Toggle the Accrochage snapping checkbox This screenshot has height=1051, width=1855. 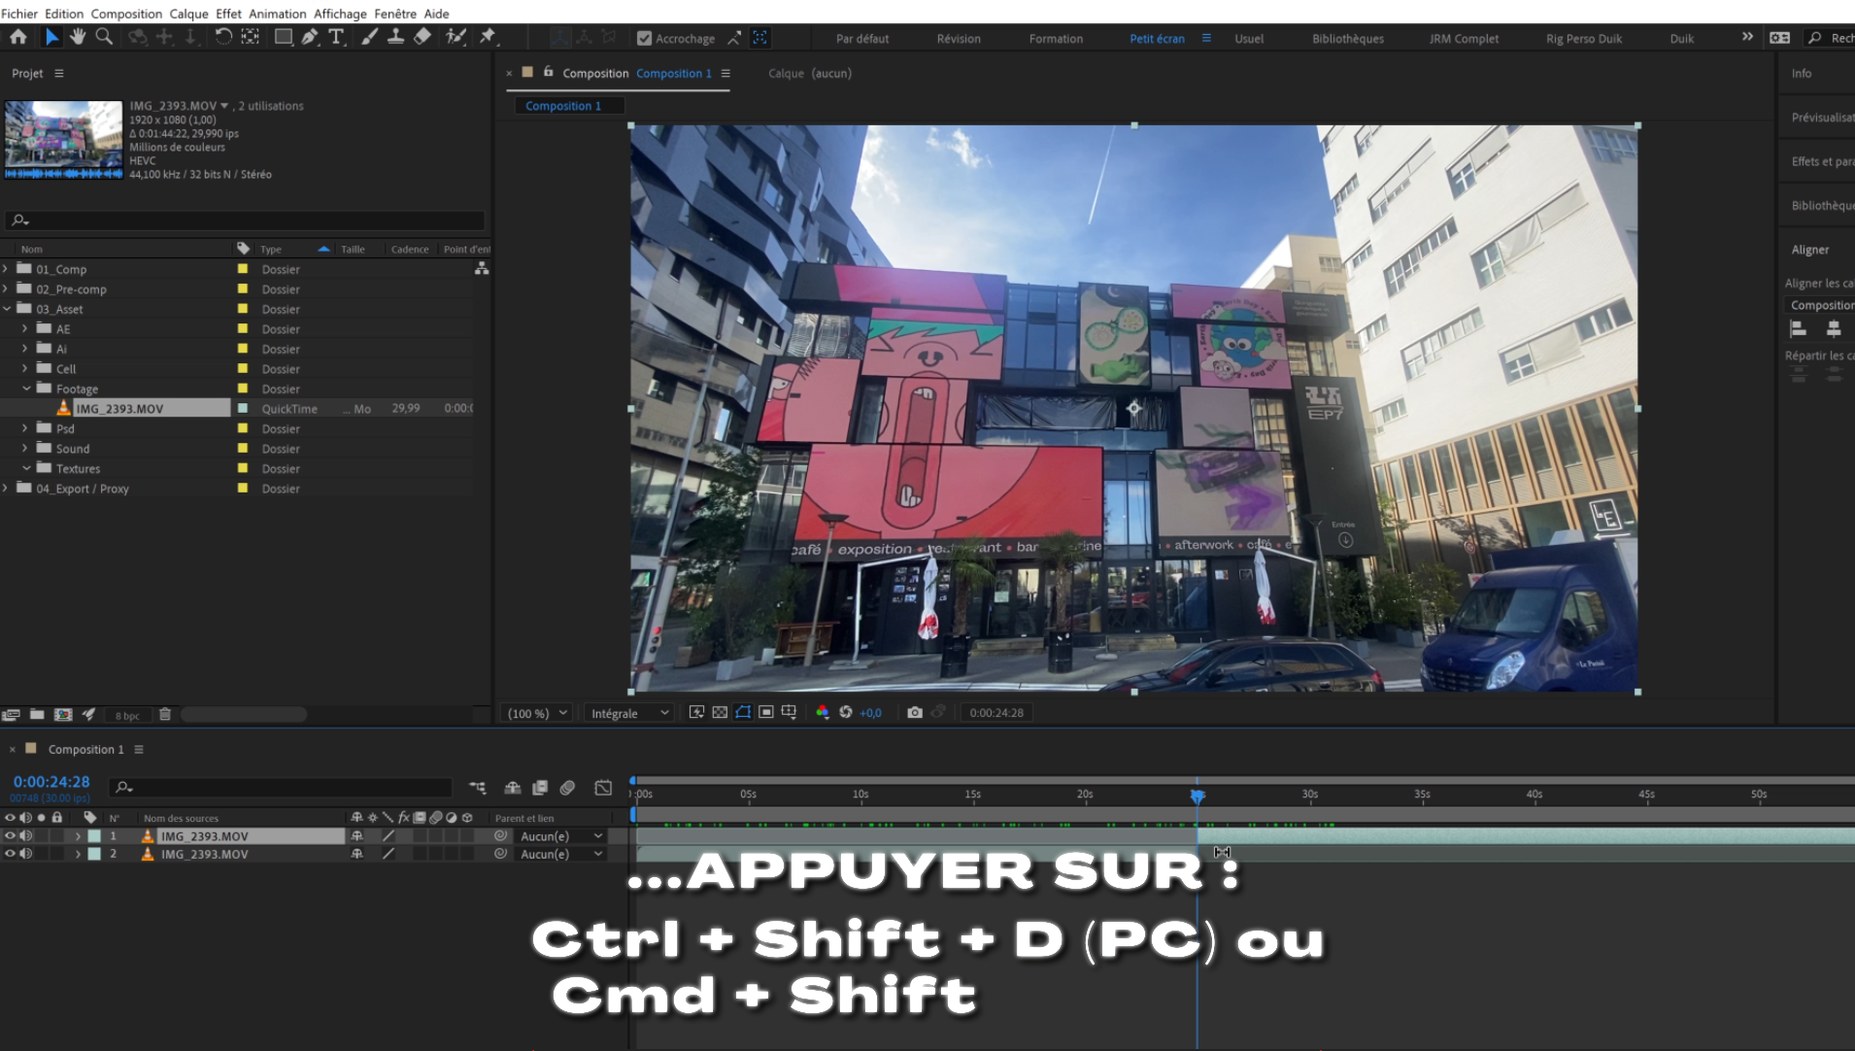[x=644, y=38]
